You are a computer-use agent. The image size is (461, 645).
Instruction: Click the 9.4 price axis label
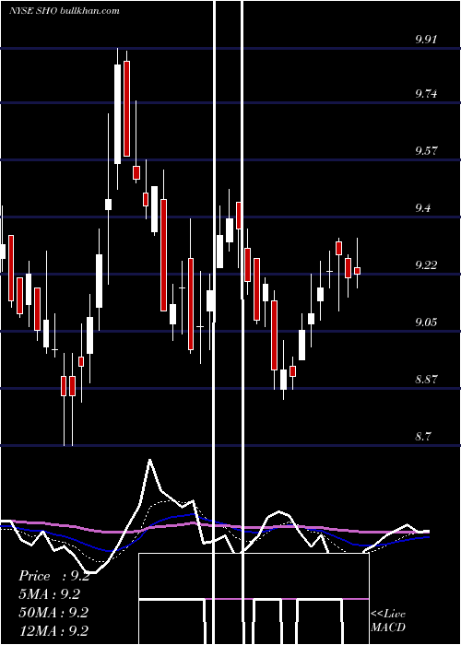click(x=422, y=207)
